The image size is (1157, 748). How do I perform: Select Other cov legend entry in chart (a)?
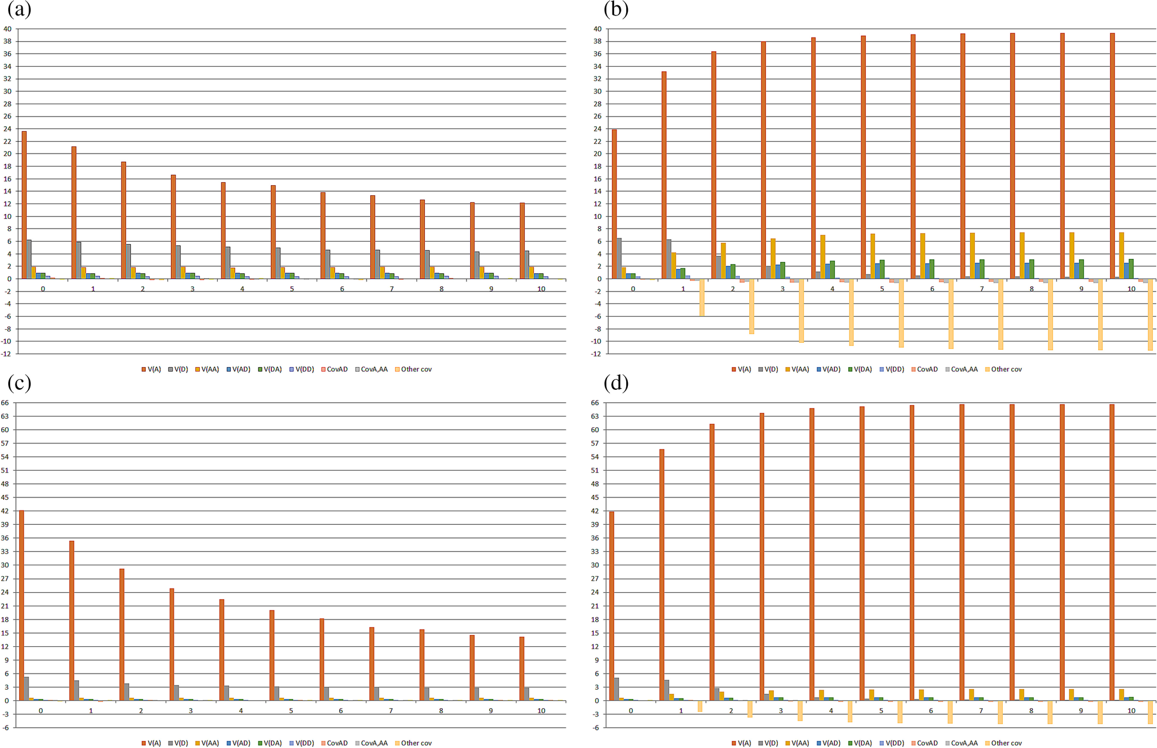[413, 370]
